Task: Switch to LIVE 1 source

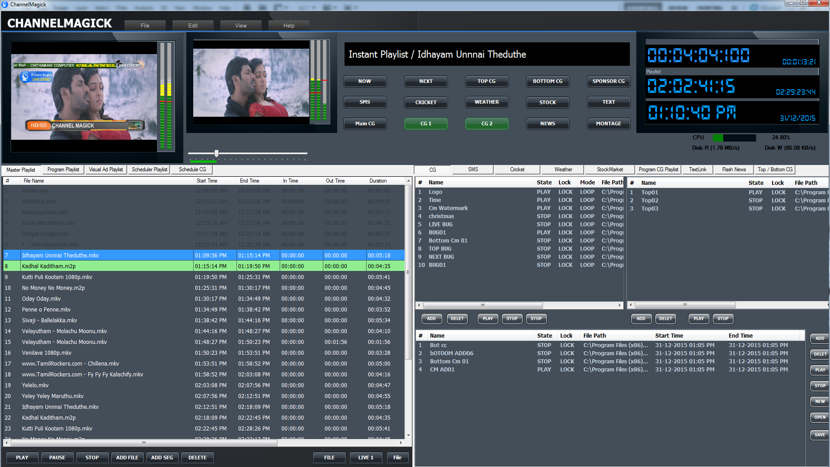Action: (x=366, y=457)
